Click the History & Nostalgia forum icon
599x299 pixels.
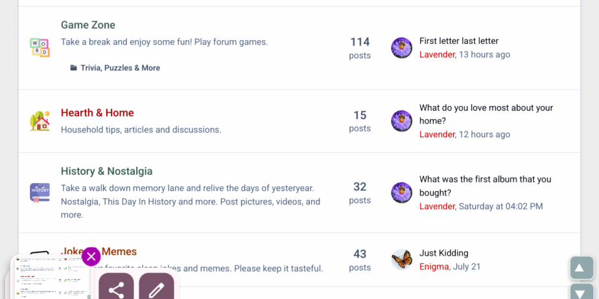click(40, 192)
